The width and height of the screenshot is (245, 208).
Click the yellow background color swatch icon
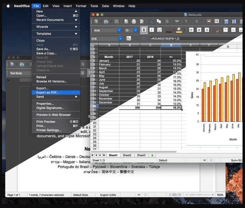point(179,30)
